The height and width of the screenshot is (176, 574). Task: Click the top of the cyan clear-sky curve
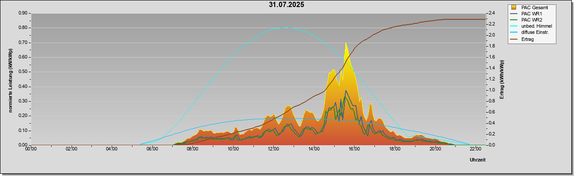pyautogui.click(x=286, y=28)
